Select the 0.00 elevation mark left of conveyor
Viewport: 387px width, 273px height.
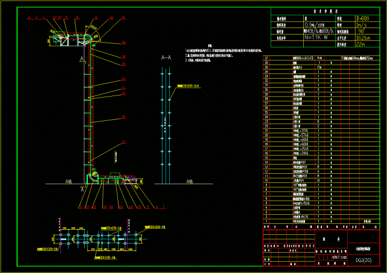[x=69, y=181]
